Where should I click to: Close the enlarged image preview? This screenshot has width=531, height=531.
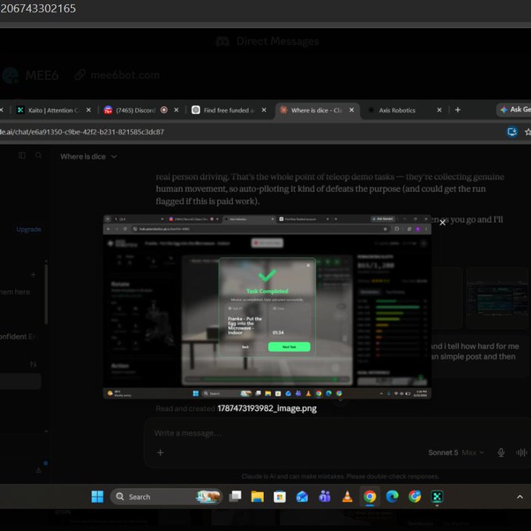(442, 223)
